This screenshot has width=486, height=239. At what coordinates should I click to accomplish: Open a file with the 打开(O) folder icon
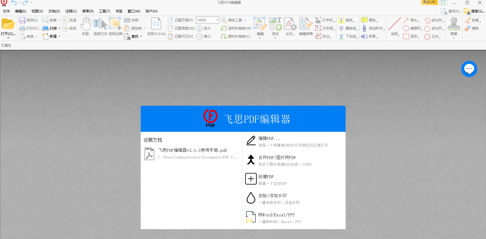[8, 24]
